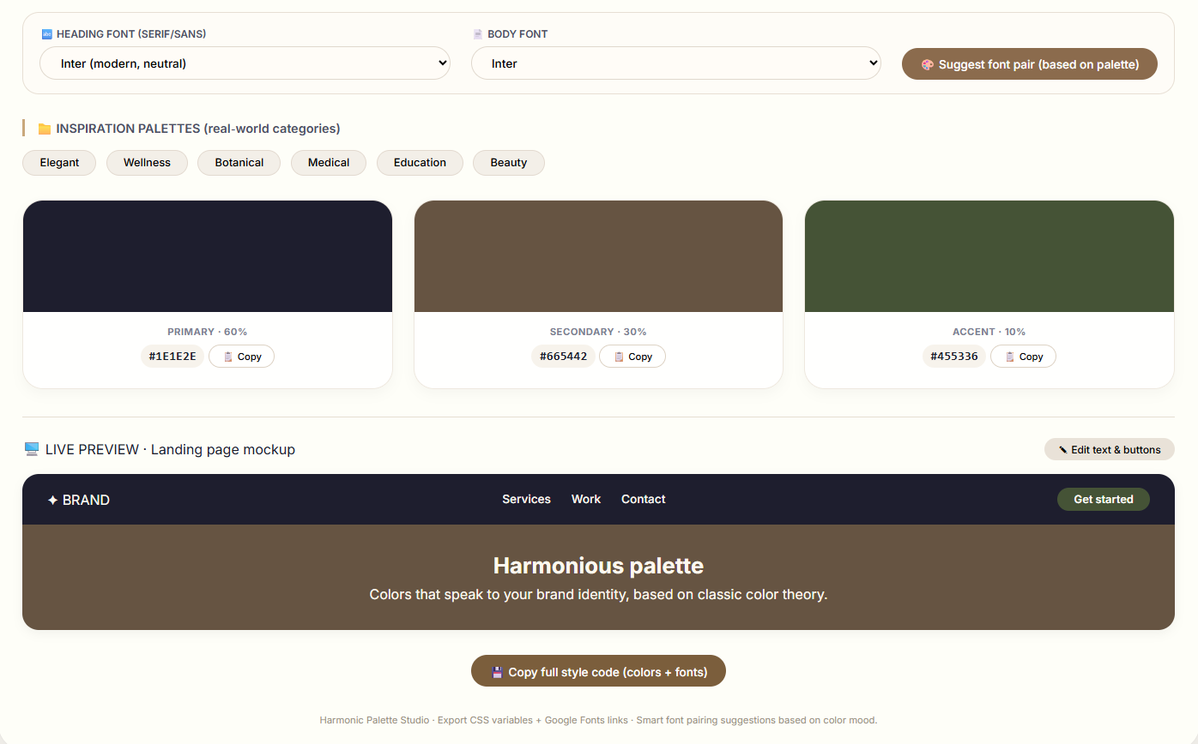Click Suggest font pair button
Screen dimensions: 1198x744
pyautogui.click(x=1030, y=64)
